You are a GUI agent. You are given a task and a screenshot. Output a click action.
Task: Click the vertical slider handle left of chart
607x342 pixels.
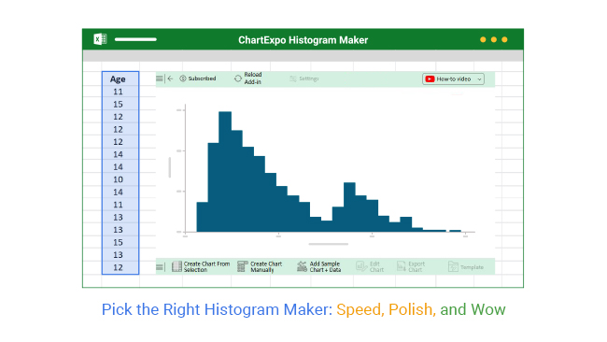tap(170, 167)
